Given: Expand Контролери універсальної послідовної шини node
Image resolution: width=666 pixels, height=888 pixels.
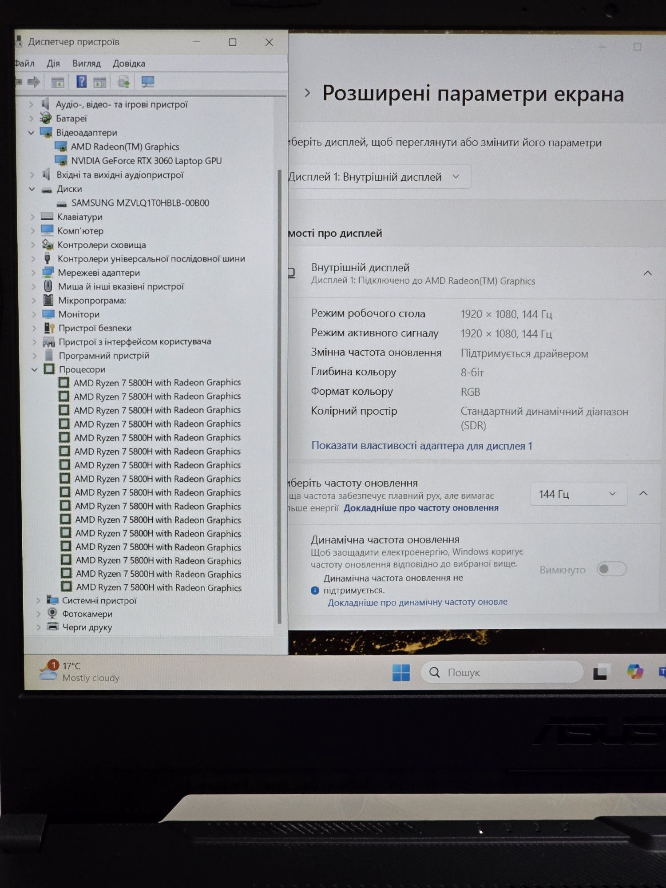Looking at the screenshot, I should pos(33,258).
